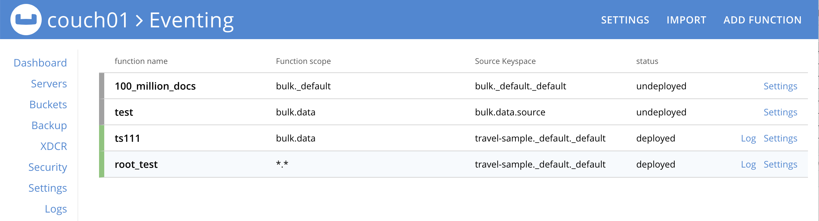819x221 pixels.
Task: Click green status bar of ts111 row
Action: 102,138
